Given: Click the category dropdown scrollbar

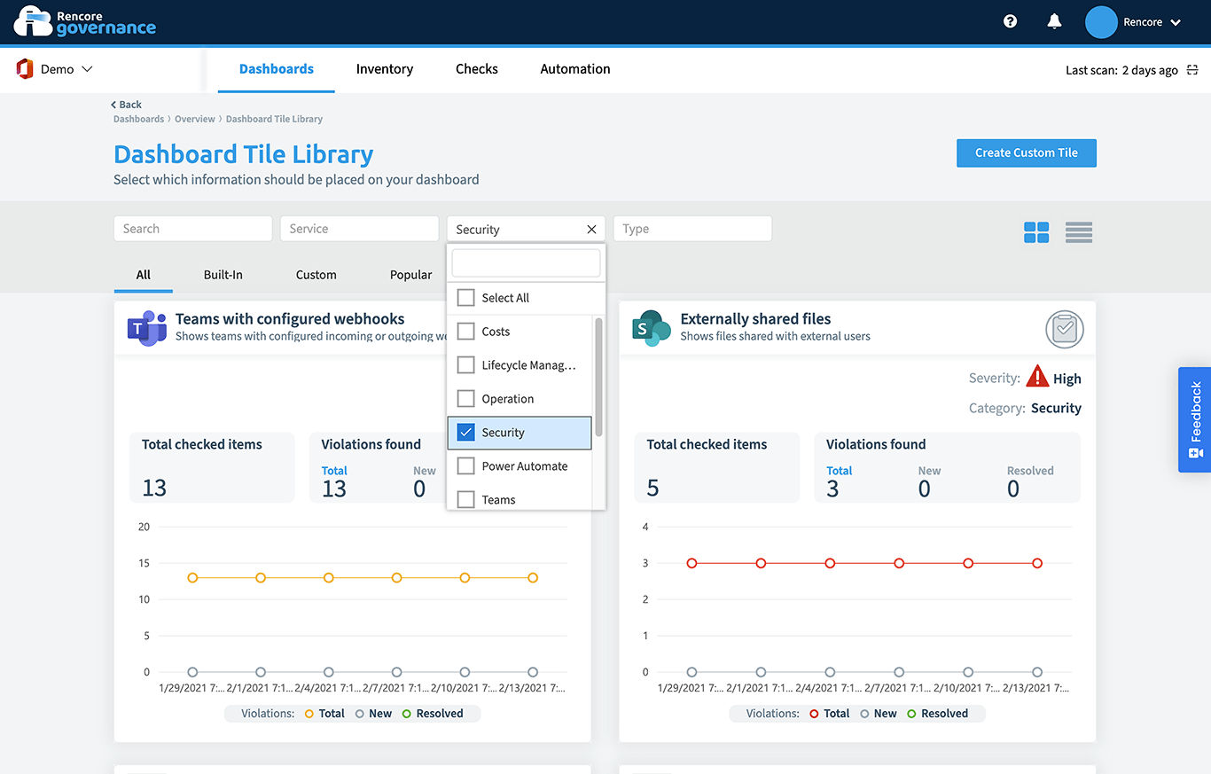Looking at the screenshot, I should [x=598, y=377].
